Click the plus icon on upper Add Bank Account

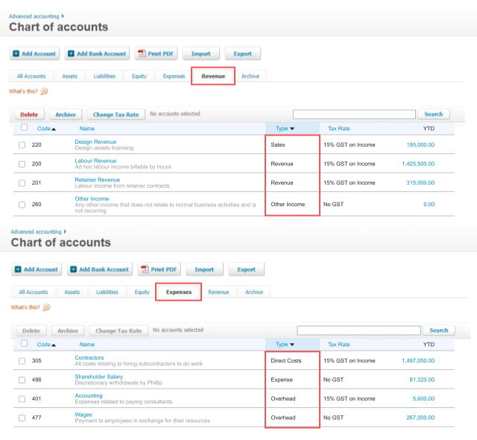[x=71, y=54]
